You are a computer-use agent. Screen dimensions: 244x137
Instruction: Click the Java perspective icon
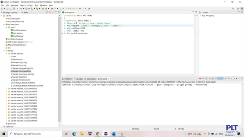point(242,9)
